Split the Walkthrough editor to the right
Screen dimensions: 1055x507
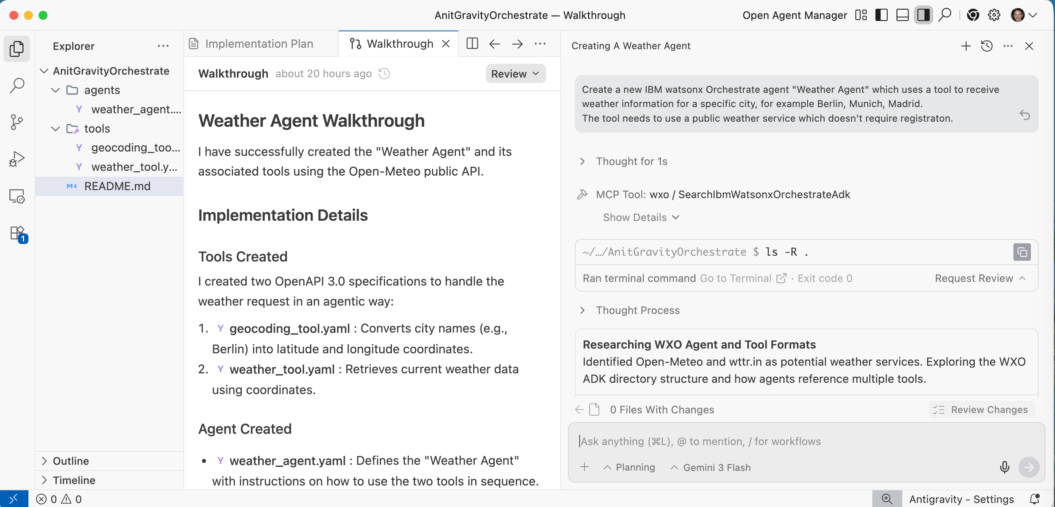click(472, 44)
